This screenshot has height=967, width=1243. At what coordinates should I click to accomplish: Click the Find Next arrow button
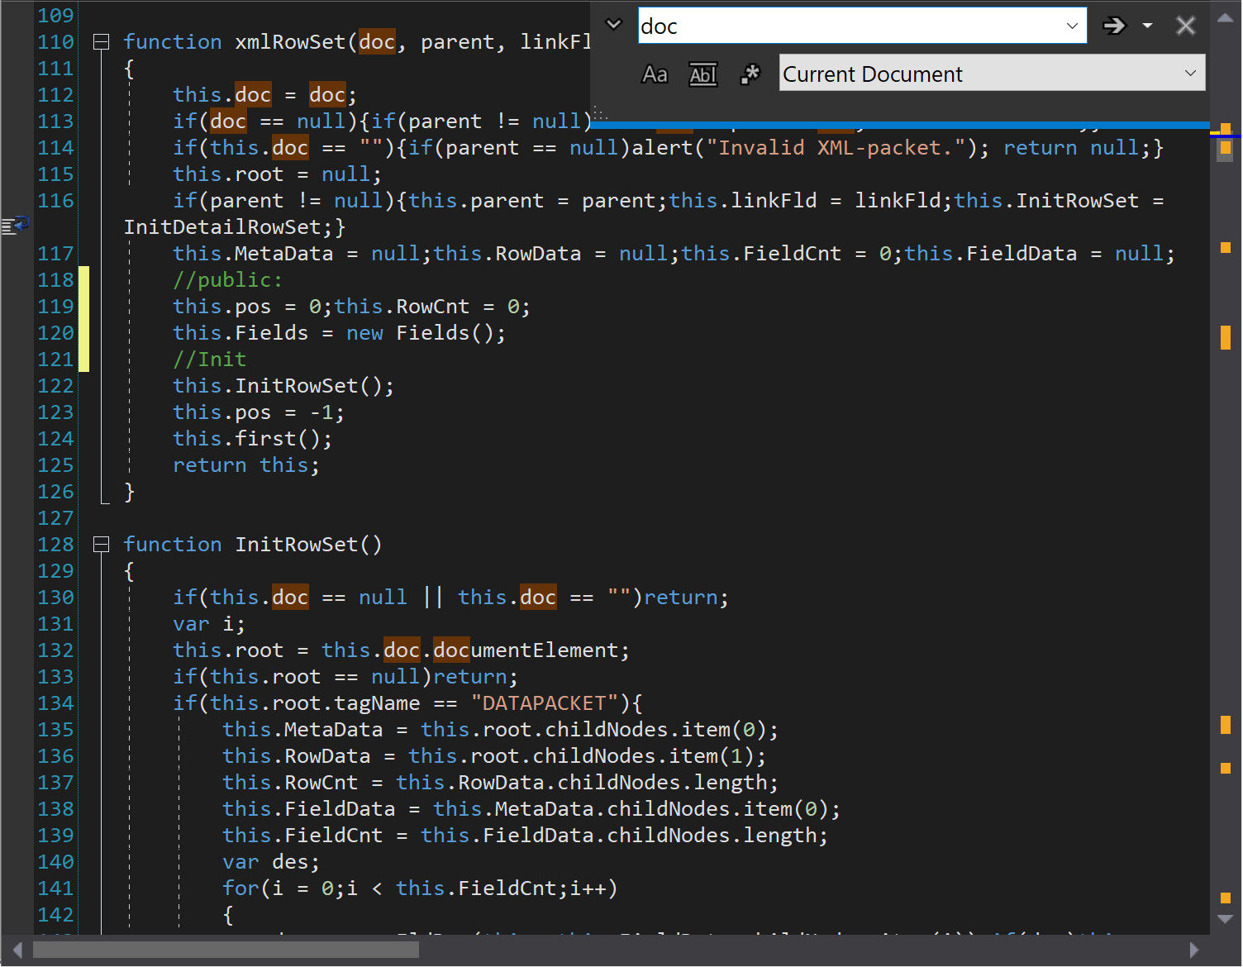1115,26
